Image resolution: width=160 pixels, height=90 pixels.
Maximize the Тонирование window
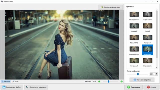[152, 1]
